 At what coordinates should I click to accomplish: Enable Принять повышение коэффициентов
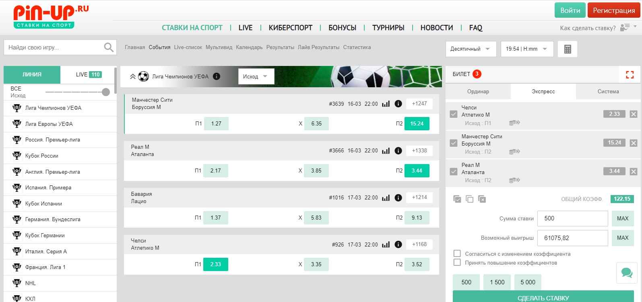(457, 262)
